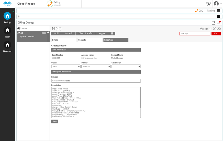Open the Case Origin dropdown
This screenshot has height=141, width=223.
pyautogui.click(x=126, y=67)
